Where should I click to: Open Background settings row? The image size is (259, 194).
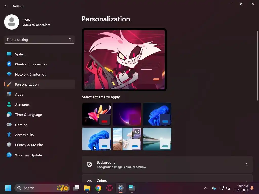(167, 164)
